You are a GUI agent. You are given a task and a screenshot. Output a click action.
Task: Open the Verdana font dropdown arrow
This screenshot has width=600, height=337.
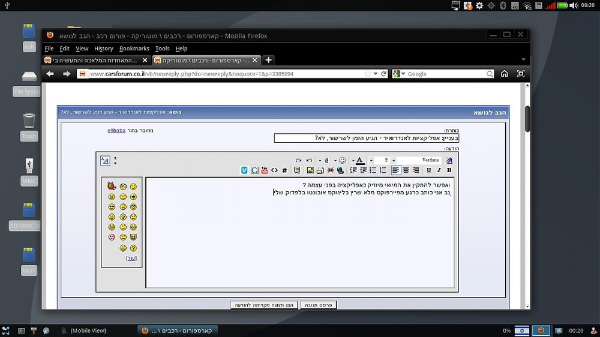[394, 160]
